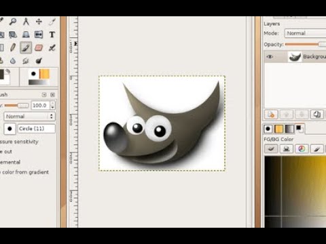Select the pink Eraser tool
326x244 pixels.
[39, 47]
